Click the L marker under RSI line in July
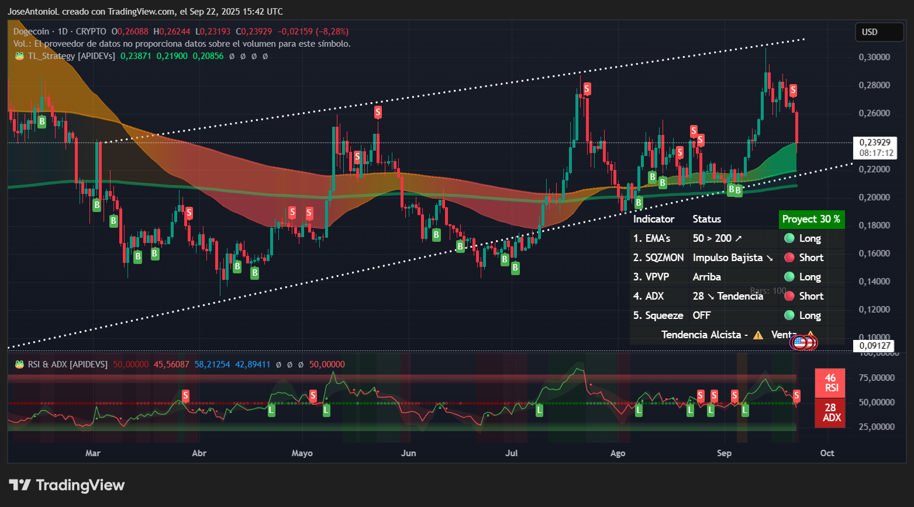Image resolution: width=914 pixels, height=507 pixels. pos(539,411)
